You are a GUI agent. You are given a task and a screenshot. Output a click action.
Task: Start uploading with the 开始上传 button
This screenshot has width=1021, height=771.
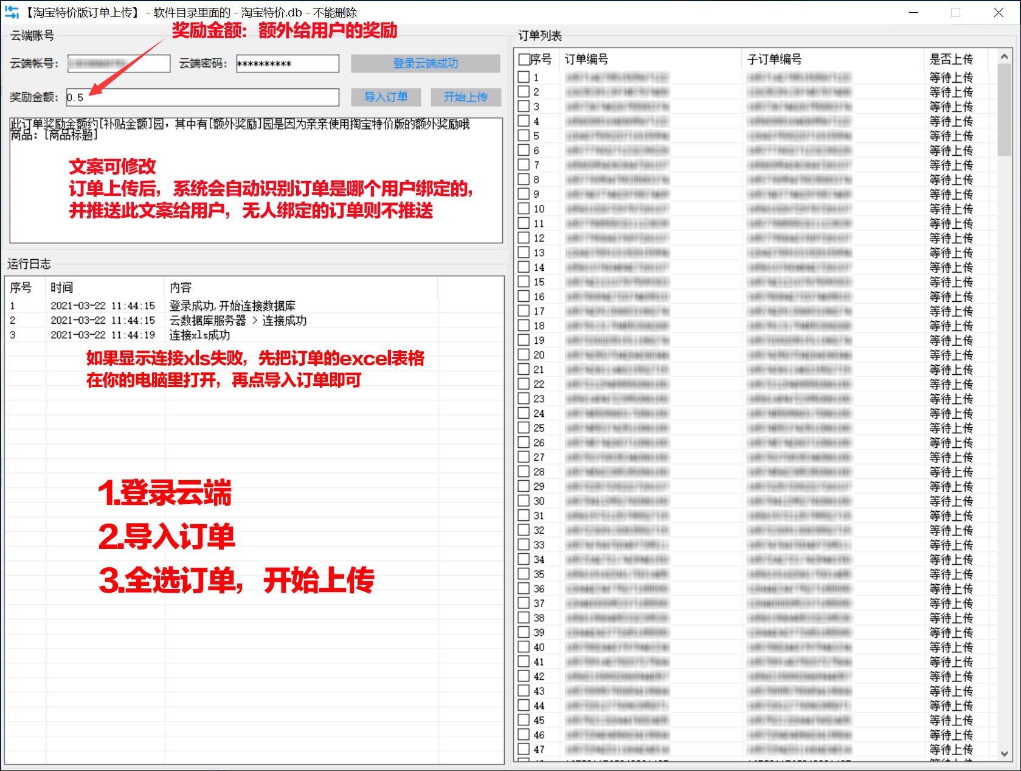click(x=465, y=97)
